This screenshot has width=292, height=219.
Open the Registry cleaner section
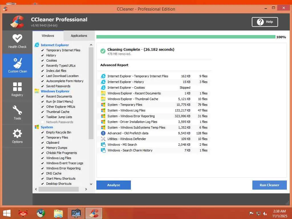[17, 89]
